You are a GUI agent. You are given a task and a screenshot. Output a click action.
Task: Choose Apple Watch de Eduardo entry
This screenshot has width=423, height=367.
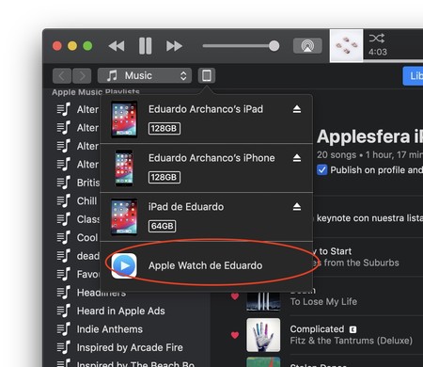[x=206, y=265]
